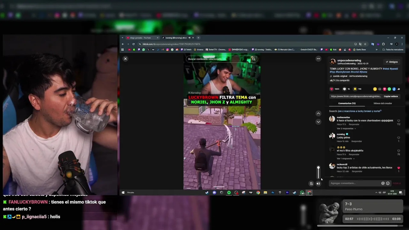Image resolution: width=409 pixels, height=230 pixels.
Task: Open Premiere Pro from the taskbar
Action: (287, 193)
